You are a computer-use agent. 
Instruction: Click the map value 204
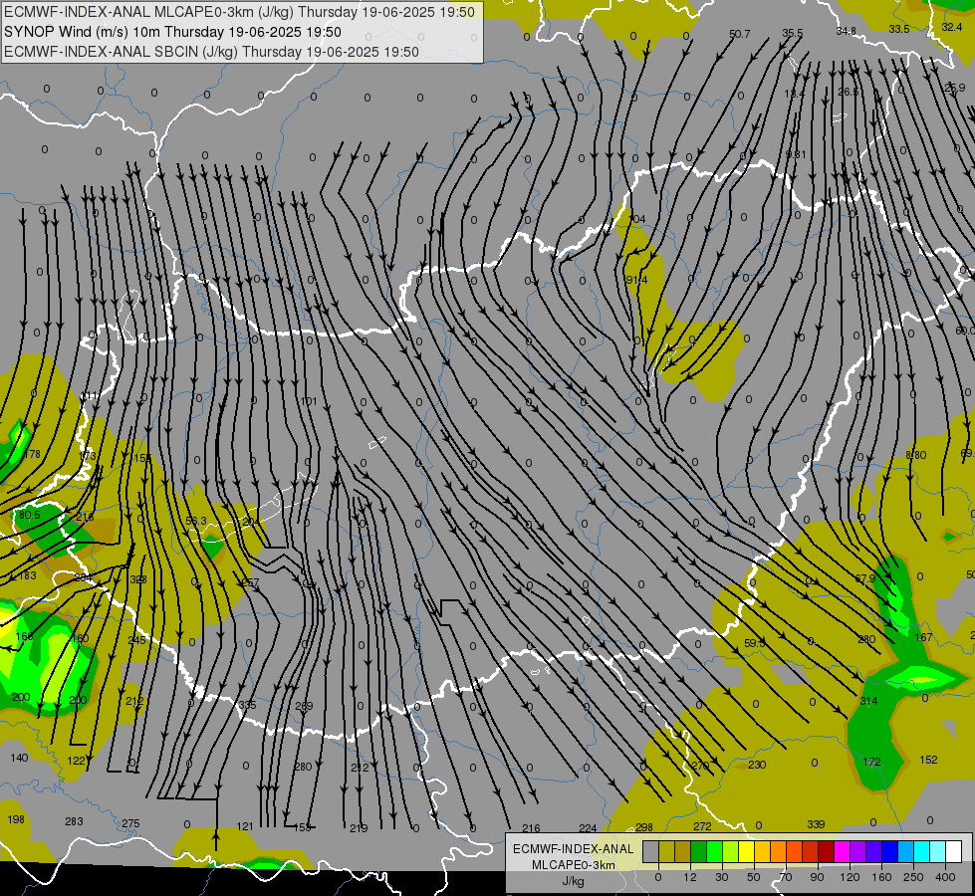tap(251, 522)
